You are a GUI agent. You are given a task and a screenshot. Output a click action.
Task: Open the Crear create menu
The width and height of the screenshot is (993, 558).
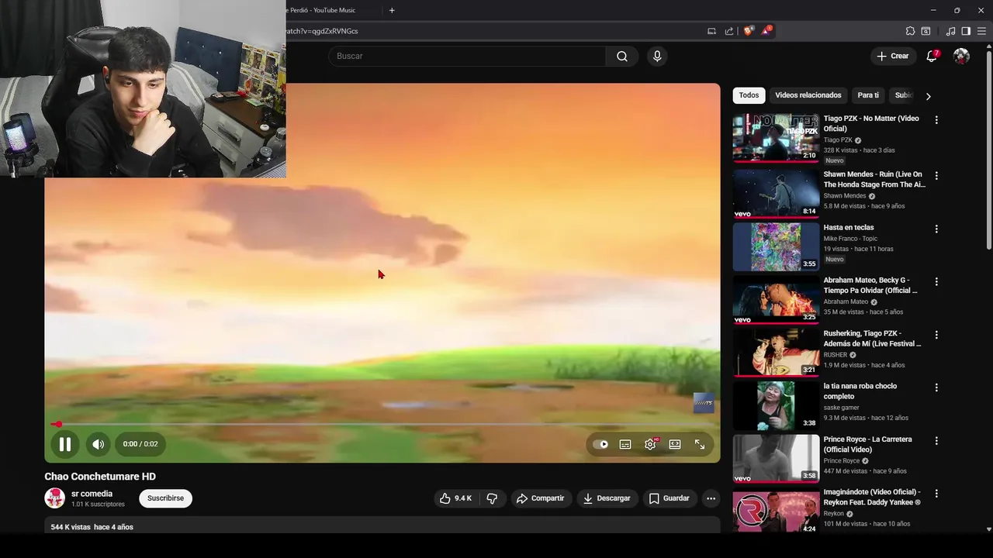[892, 56]
